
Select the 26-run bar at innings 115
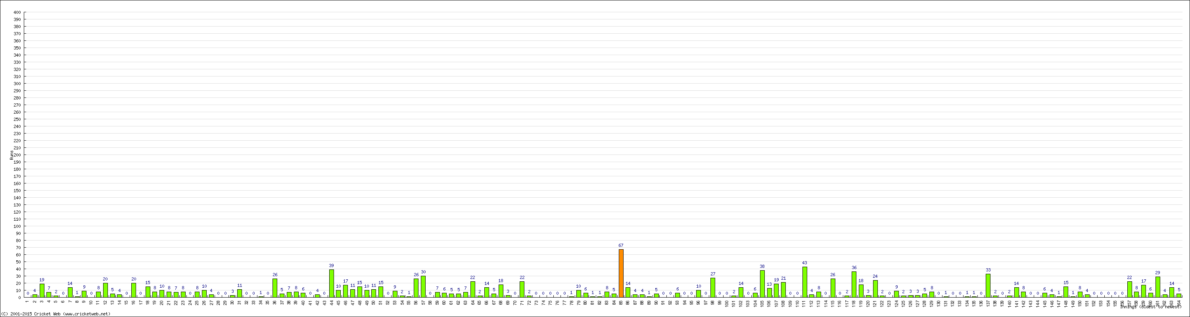click(833, 288)
